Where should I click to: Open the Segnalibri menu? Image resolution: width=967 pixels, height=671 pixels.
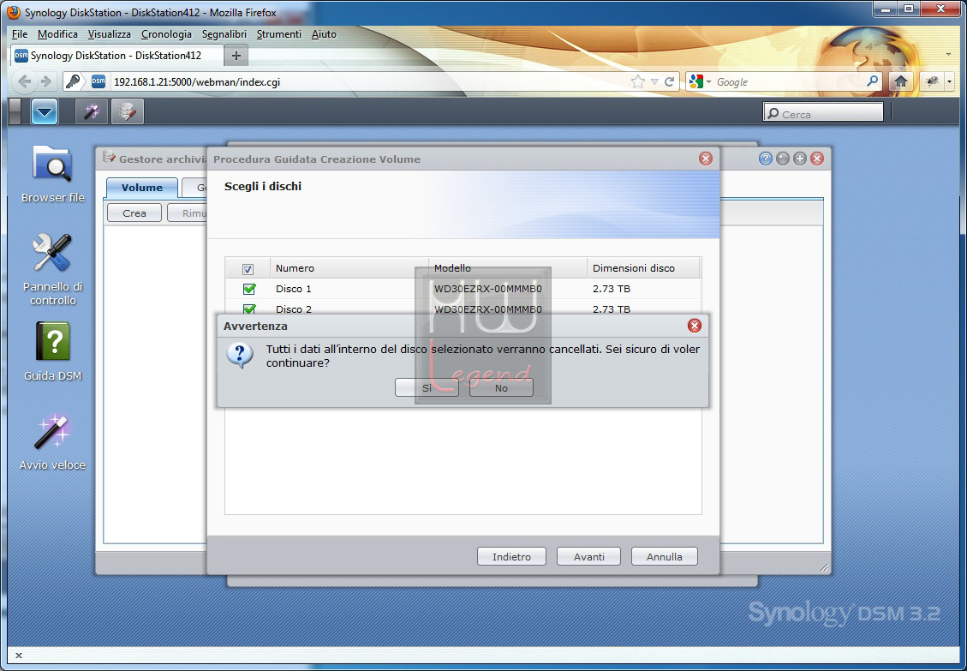[x=224, y=34]
